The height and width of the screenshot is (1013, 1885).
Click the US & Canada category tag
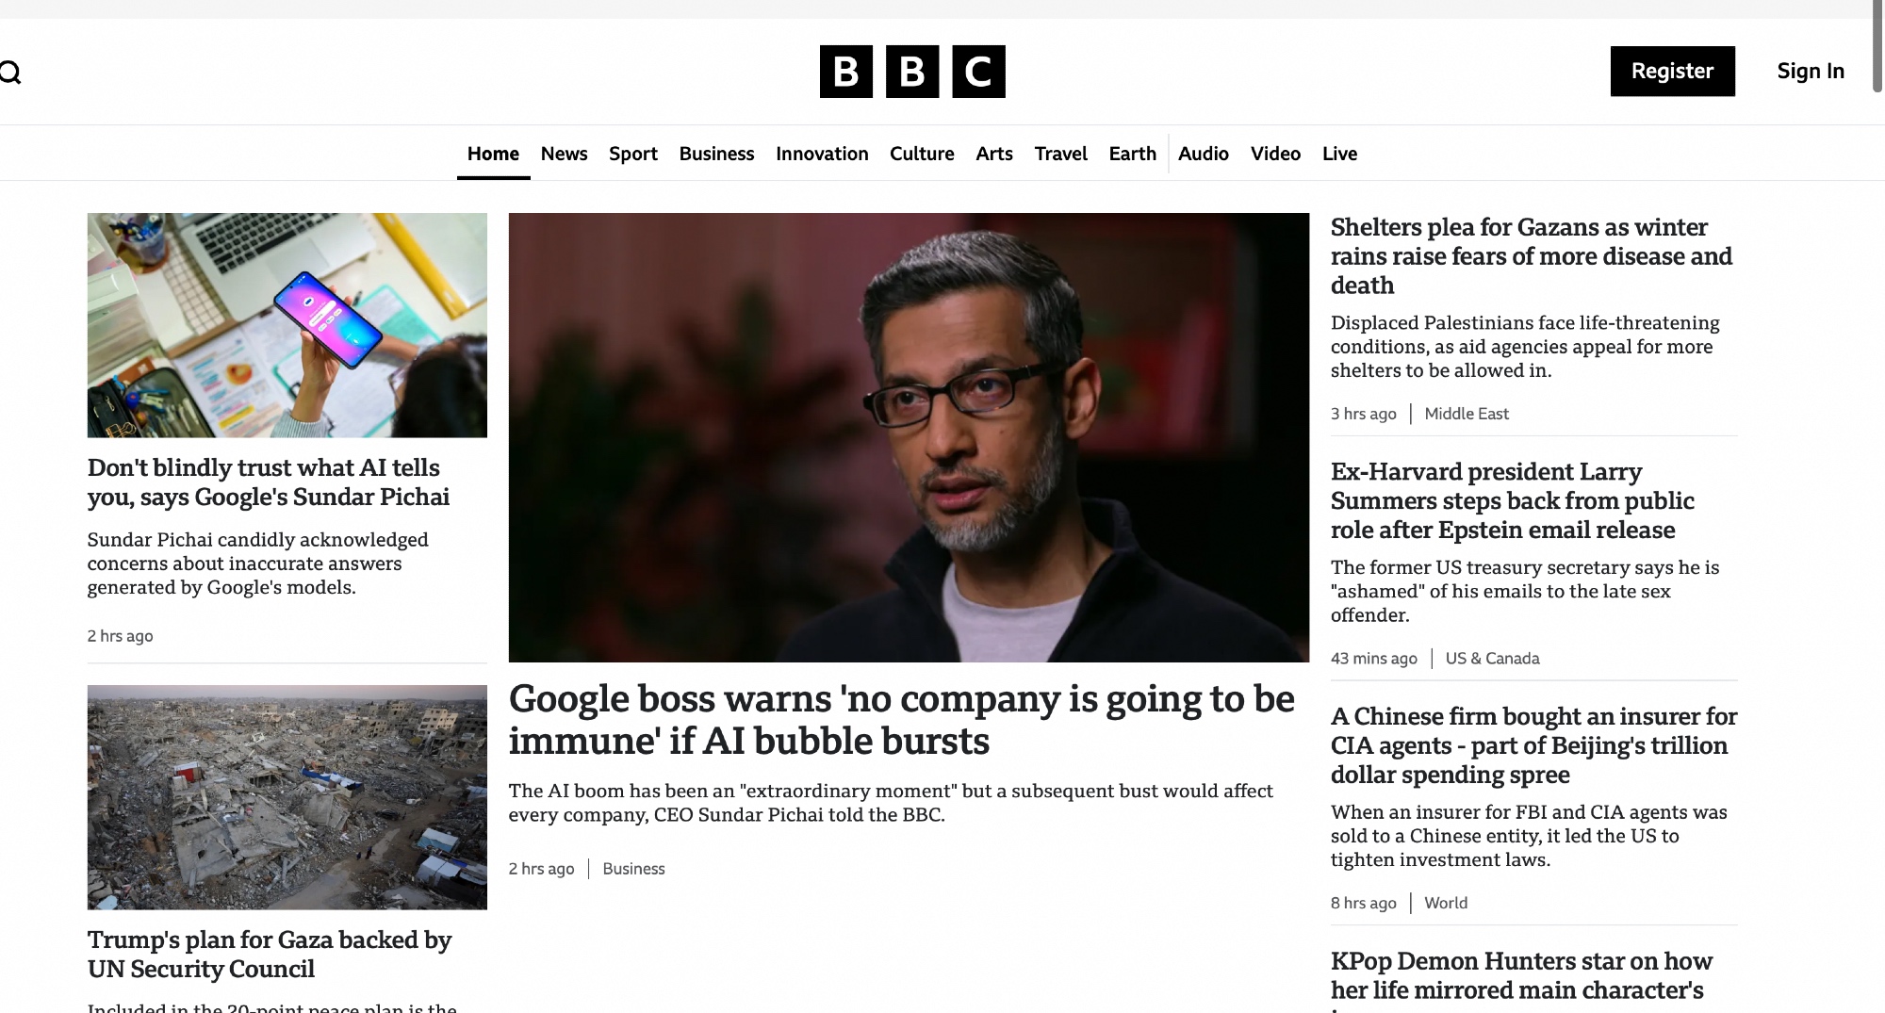pos(1492,659)
